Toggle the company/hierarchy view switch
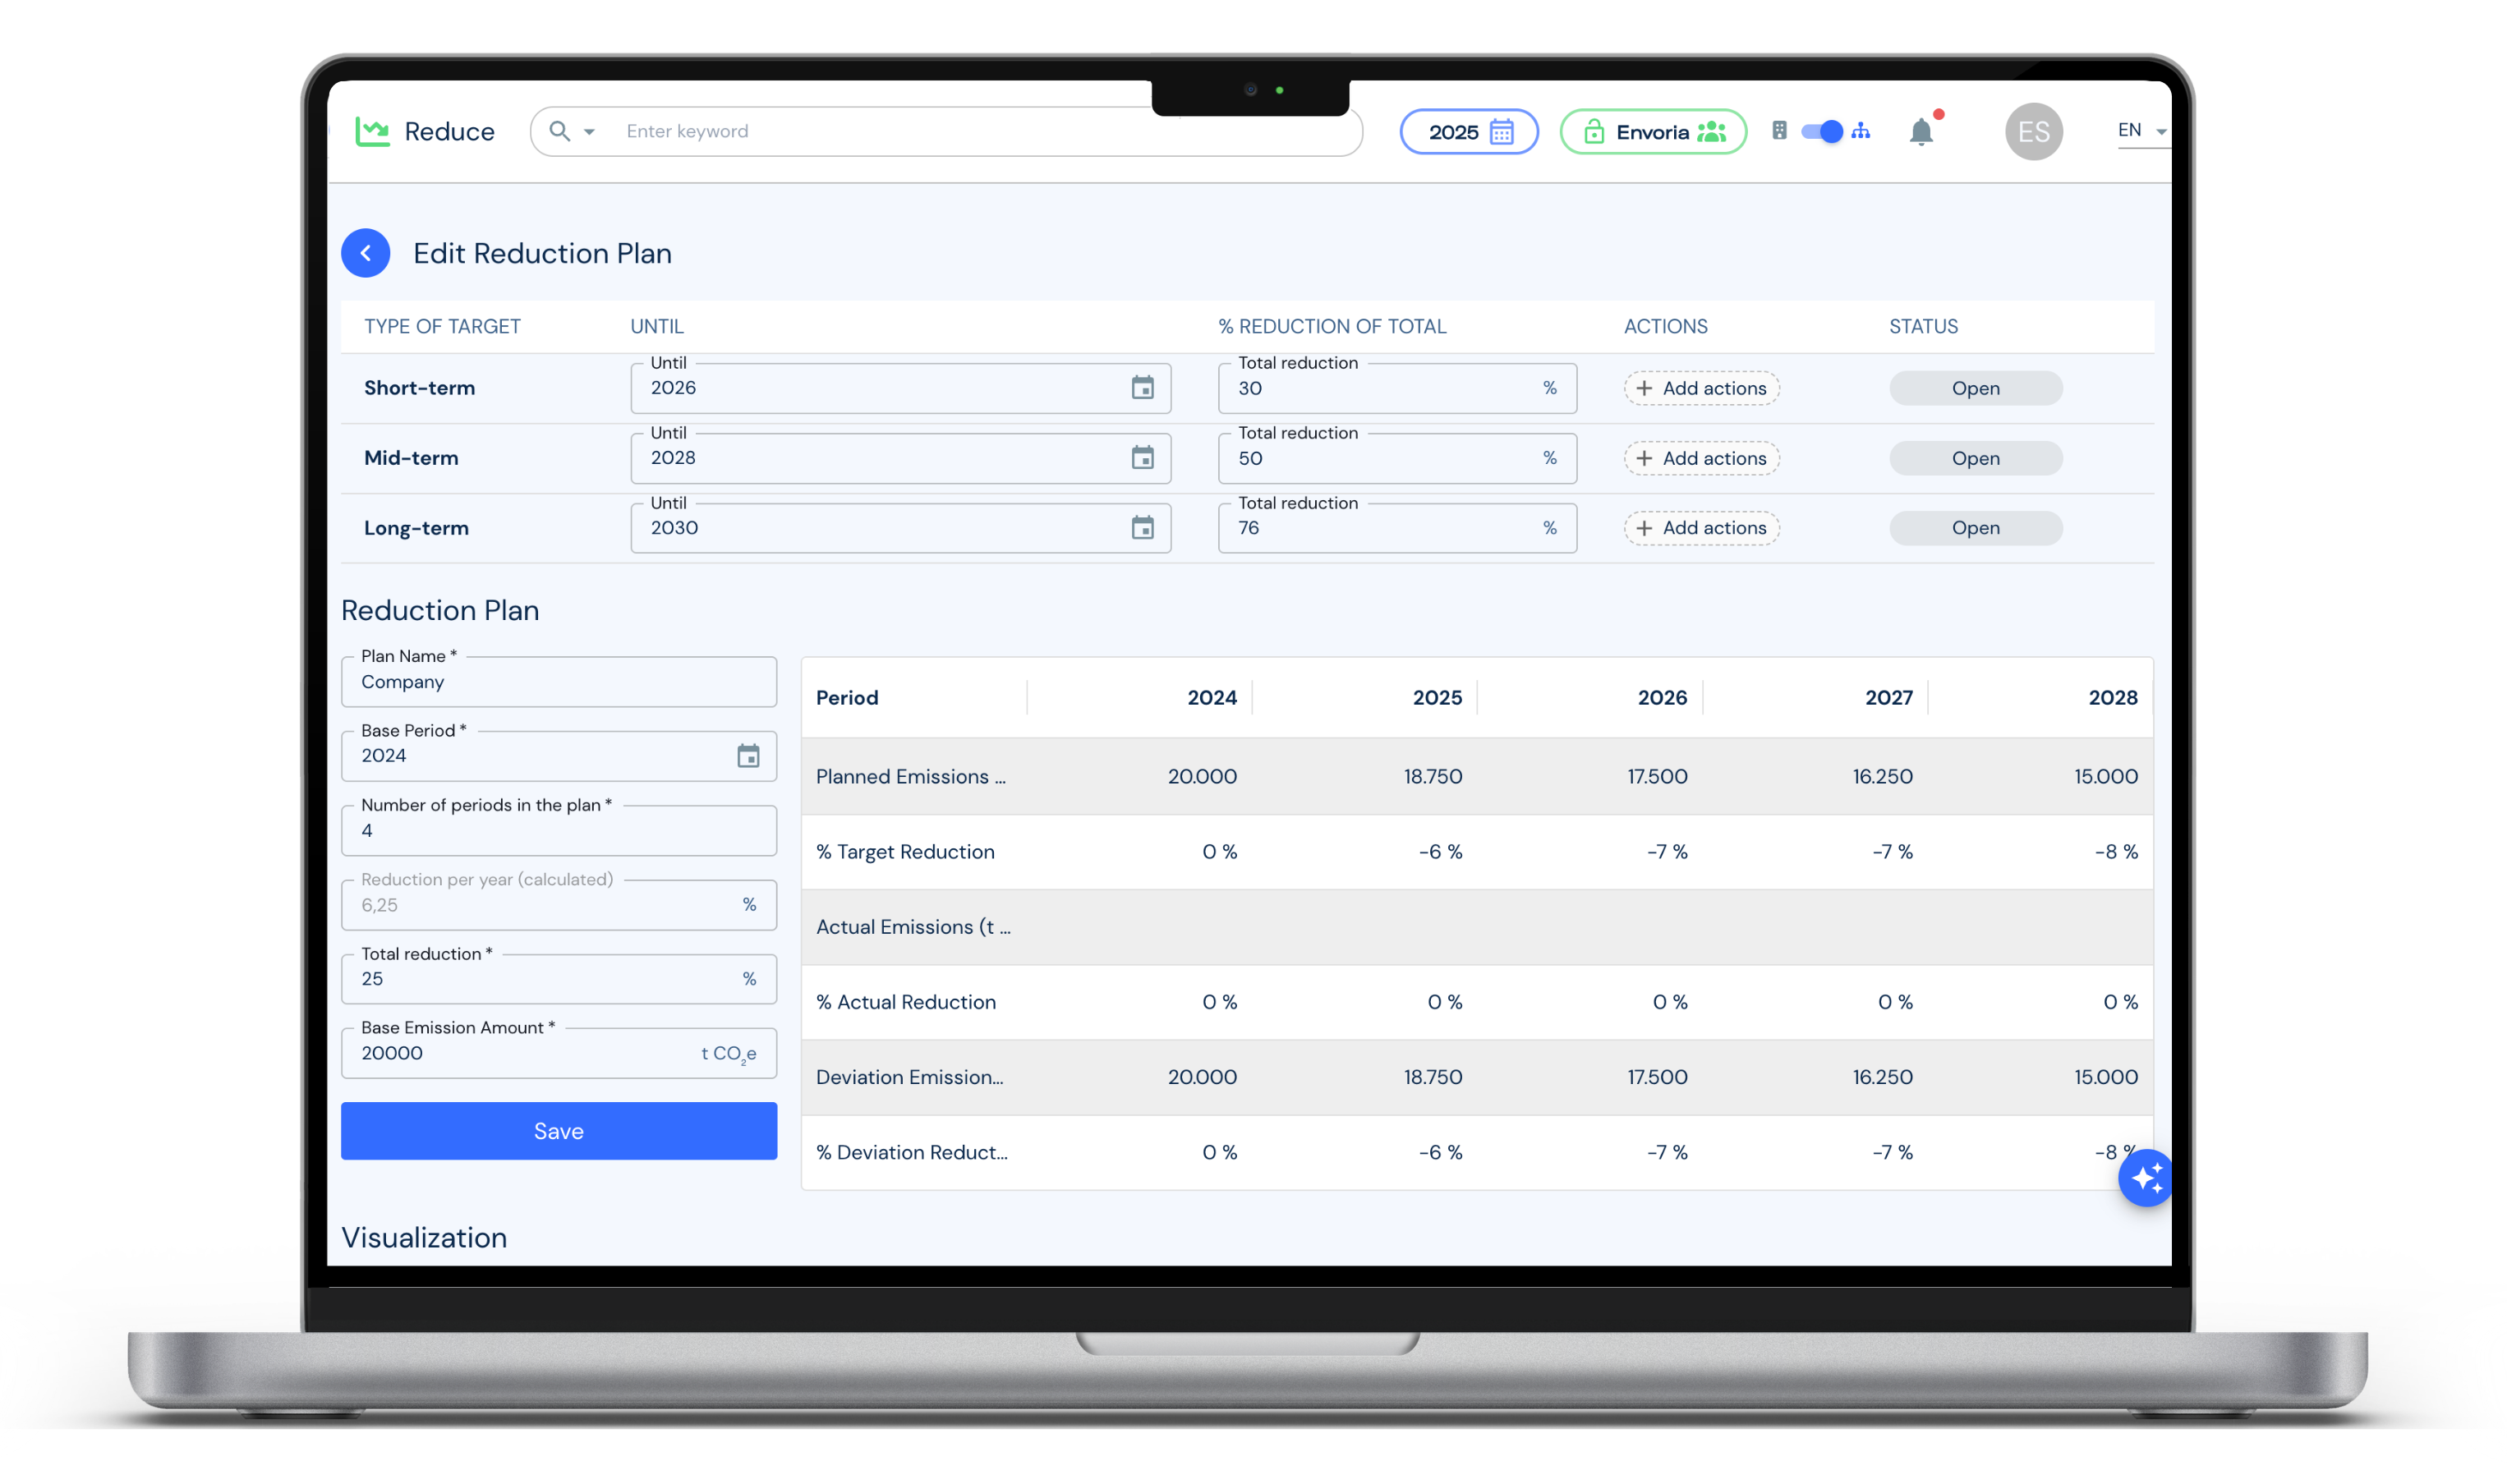The height and width of the screenshot is (1484, 2507). point(1820,132)
